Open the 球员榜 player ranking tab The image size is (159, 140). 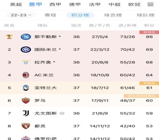(x=113, y=15)
